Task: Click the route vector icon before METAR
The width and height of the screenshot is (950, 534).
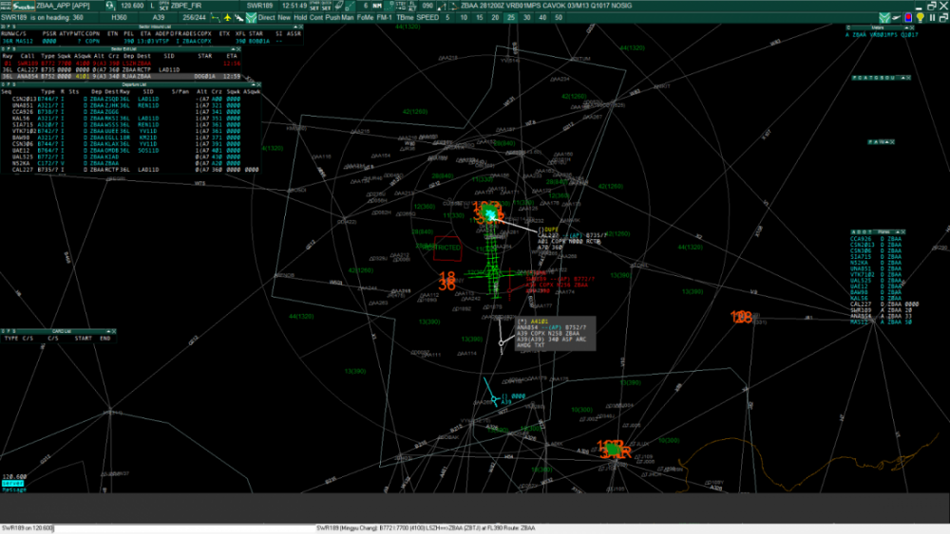Action: point(454,6)
